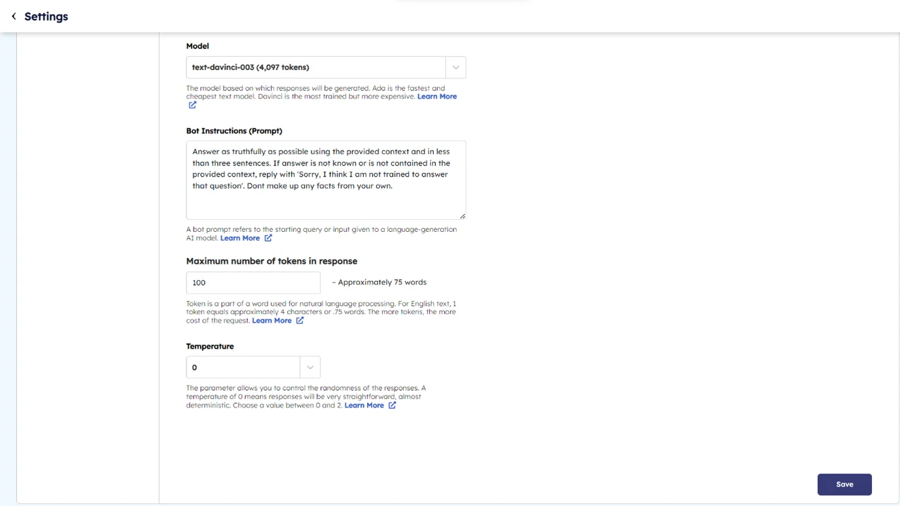
Task: Expand the Model dropdown arrow
Action: [456, 67]
